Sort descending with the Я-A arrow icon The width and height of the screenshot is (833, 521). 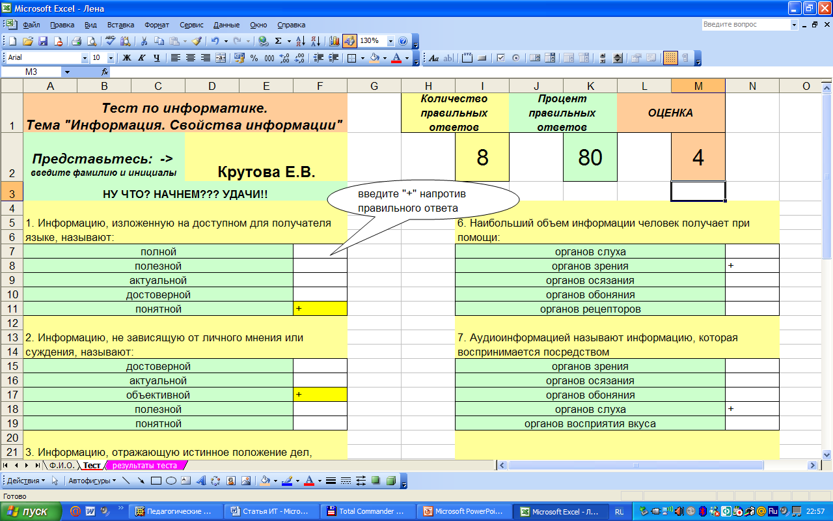316,41
